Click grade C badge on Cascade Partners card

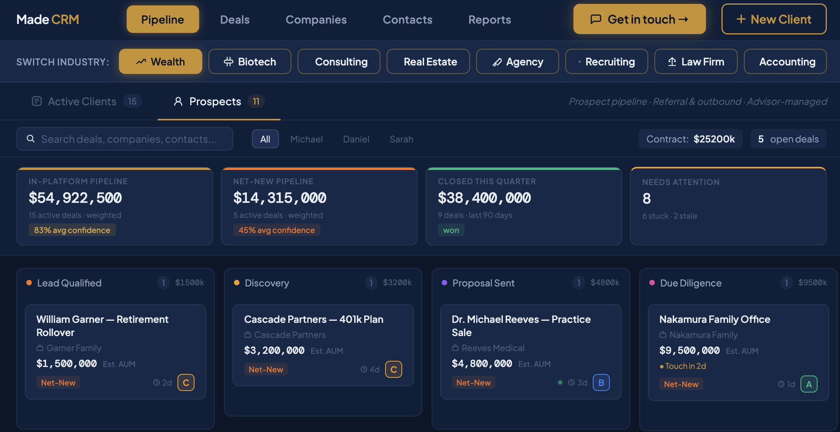394,369
